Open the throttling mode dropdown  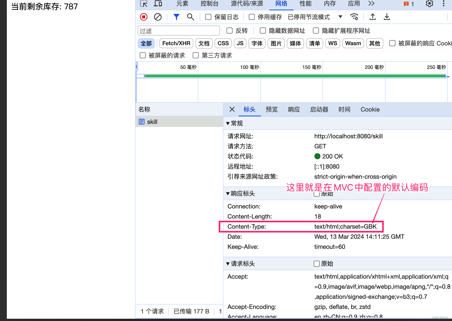(340, 17)
